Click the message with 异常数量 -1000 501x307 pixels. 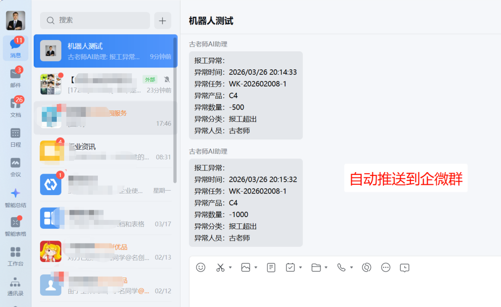[246, 203]
